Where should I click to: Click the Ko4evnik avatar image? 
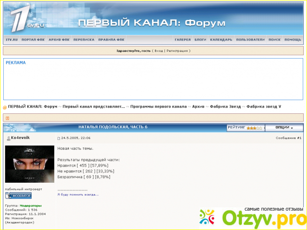pyautogui.click(x=29, y=164)
